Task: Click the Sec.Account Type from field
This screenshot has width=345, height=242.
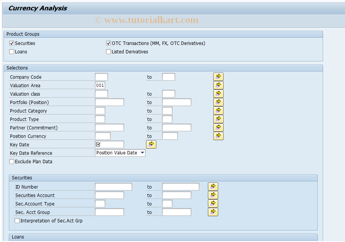Action: tap(100, 204)
